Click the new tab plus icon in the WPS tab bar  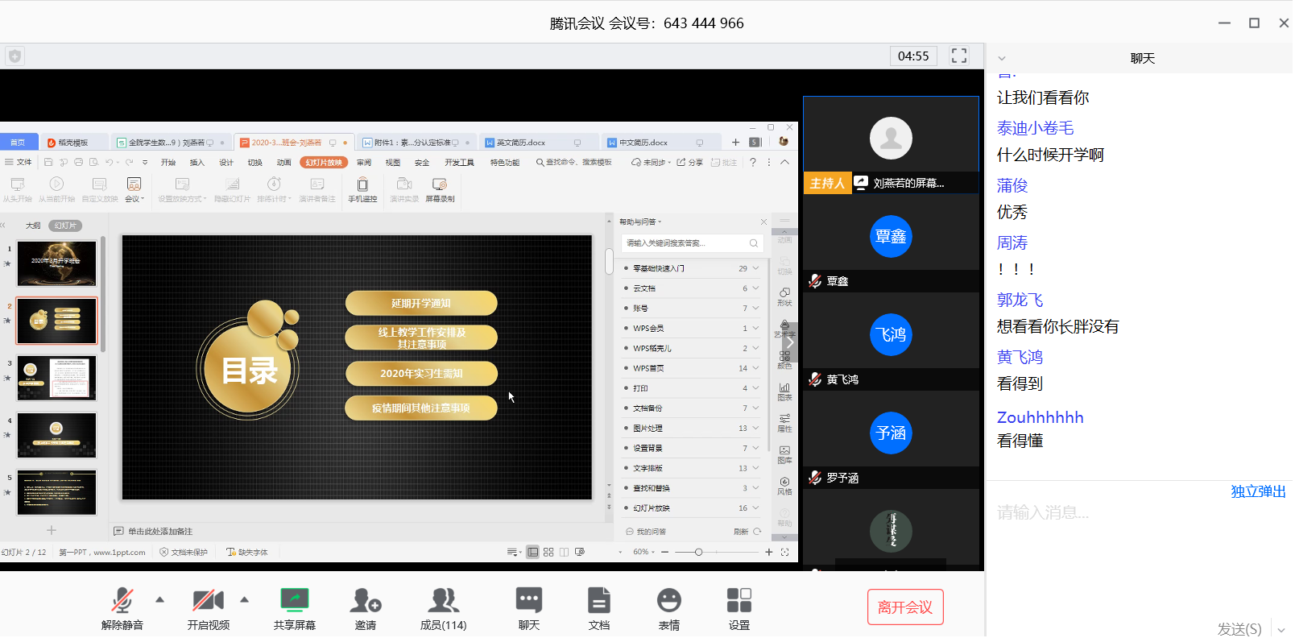click(735, 143)
